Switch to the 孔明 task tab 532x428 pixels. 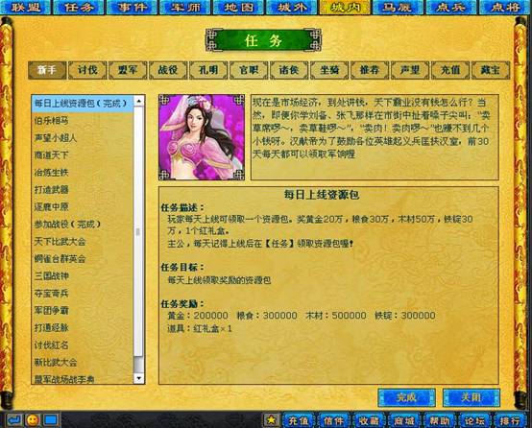pyautogui.click(x=208, y=70)
